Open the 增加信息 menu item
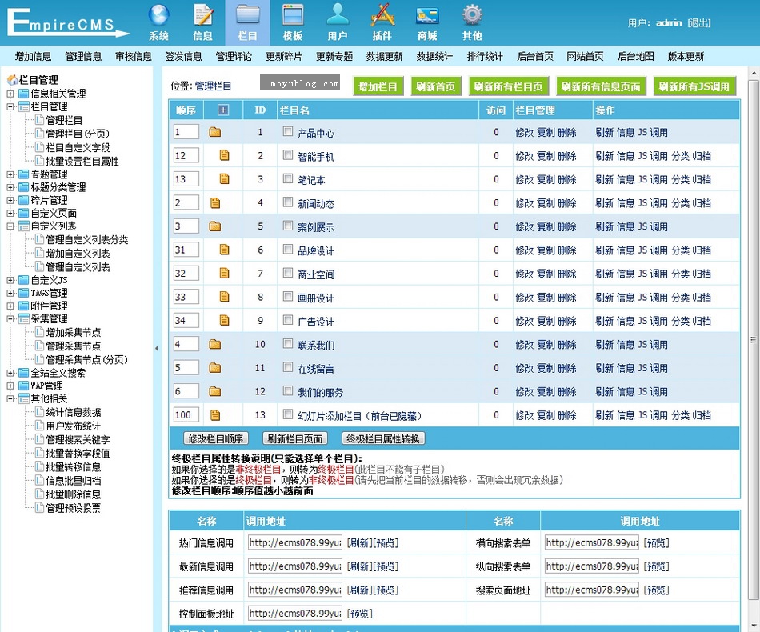Screen dimensions: 760x632 [33, 56]
